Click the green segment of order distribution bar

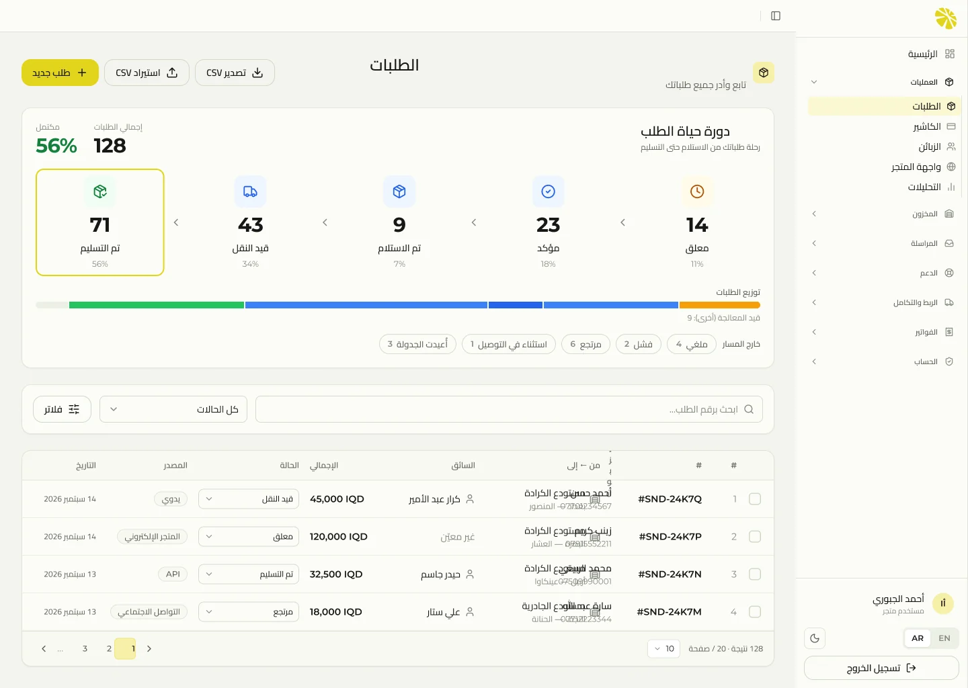point(157,305)
